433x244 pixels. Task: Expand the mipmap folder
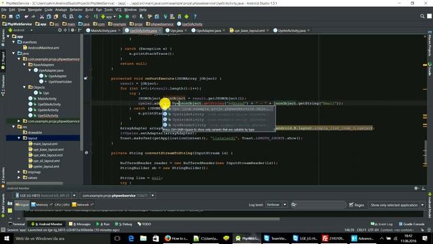[x=19, y=171]
